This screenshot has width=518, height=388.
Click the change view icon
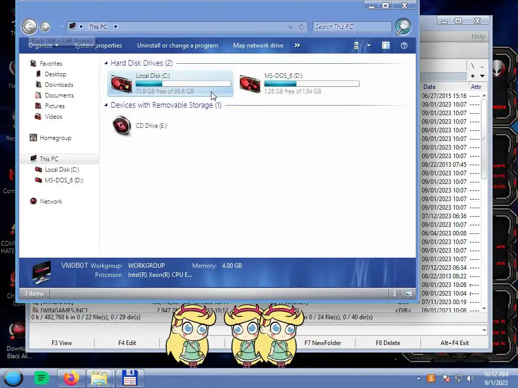click(x=356, y=45)
